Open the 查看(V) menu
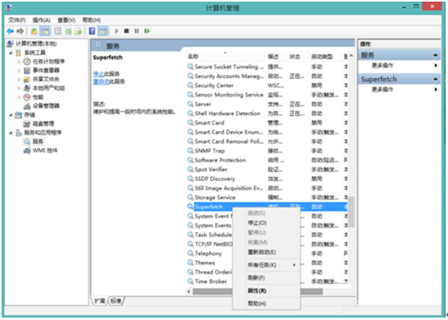 [x=67, y=20]
